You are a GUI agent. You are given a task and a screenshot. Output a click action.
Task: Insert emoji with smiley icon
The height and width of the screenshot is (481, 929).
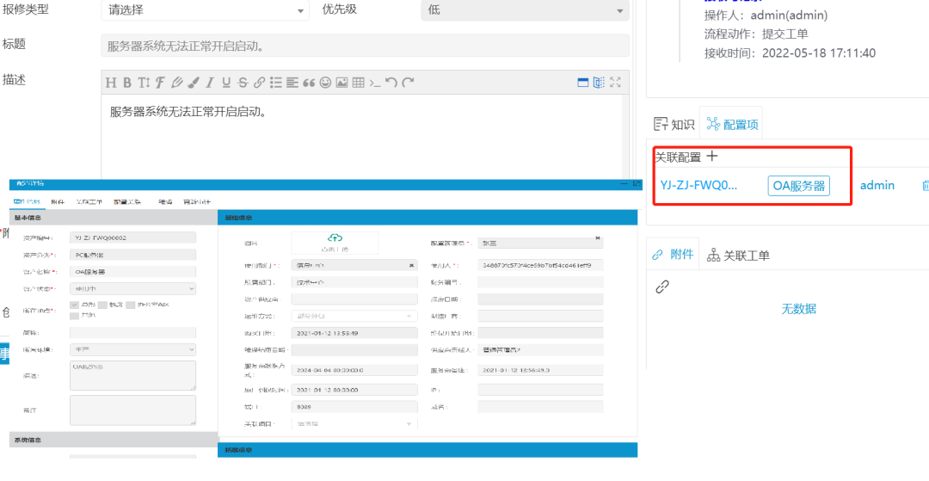pos(325,83)
